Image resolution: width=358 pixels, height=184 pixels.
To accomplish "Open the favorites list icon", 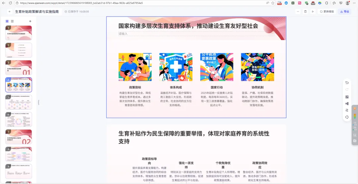I will tap(334, 3).
